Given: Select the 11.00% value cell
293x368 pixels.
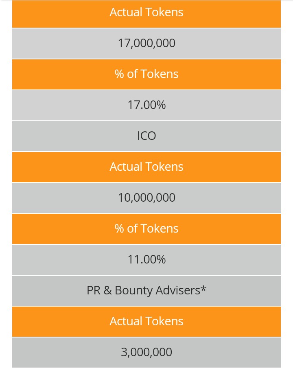Looking at the screenshot, I should pos(146,259).
